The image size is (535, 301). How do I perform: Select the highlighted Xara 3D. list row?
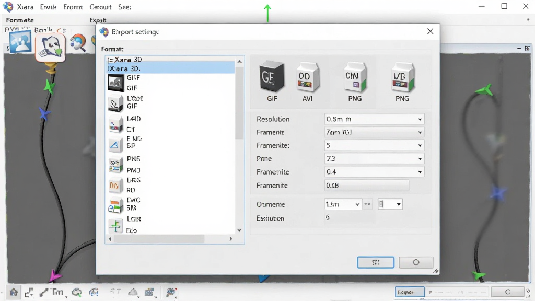pyautogui.click(x=171, y=68)
